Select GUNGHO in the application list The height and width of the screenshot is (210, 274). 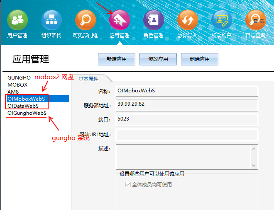click(x=19, y=78)
